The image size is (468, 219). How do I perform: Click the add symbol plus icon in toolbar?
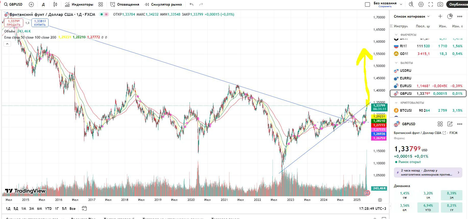[x=31, y=4]
